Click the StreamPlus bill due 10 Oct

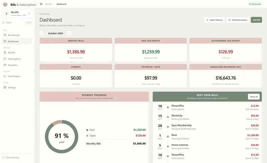(x=207, y=107)
